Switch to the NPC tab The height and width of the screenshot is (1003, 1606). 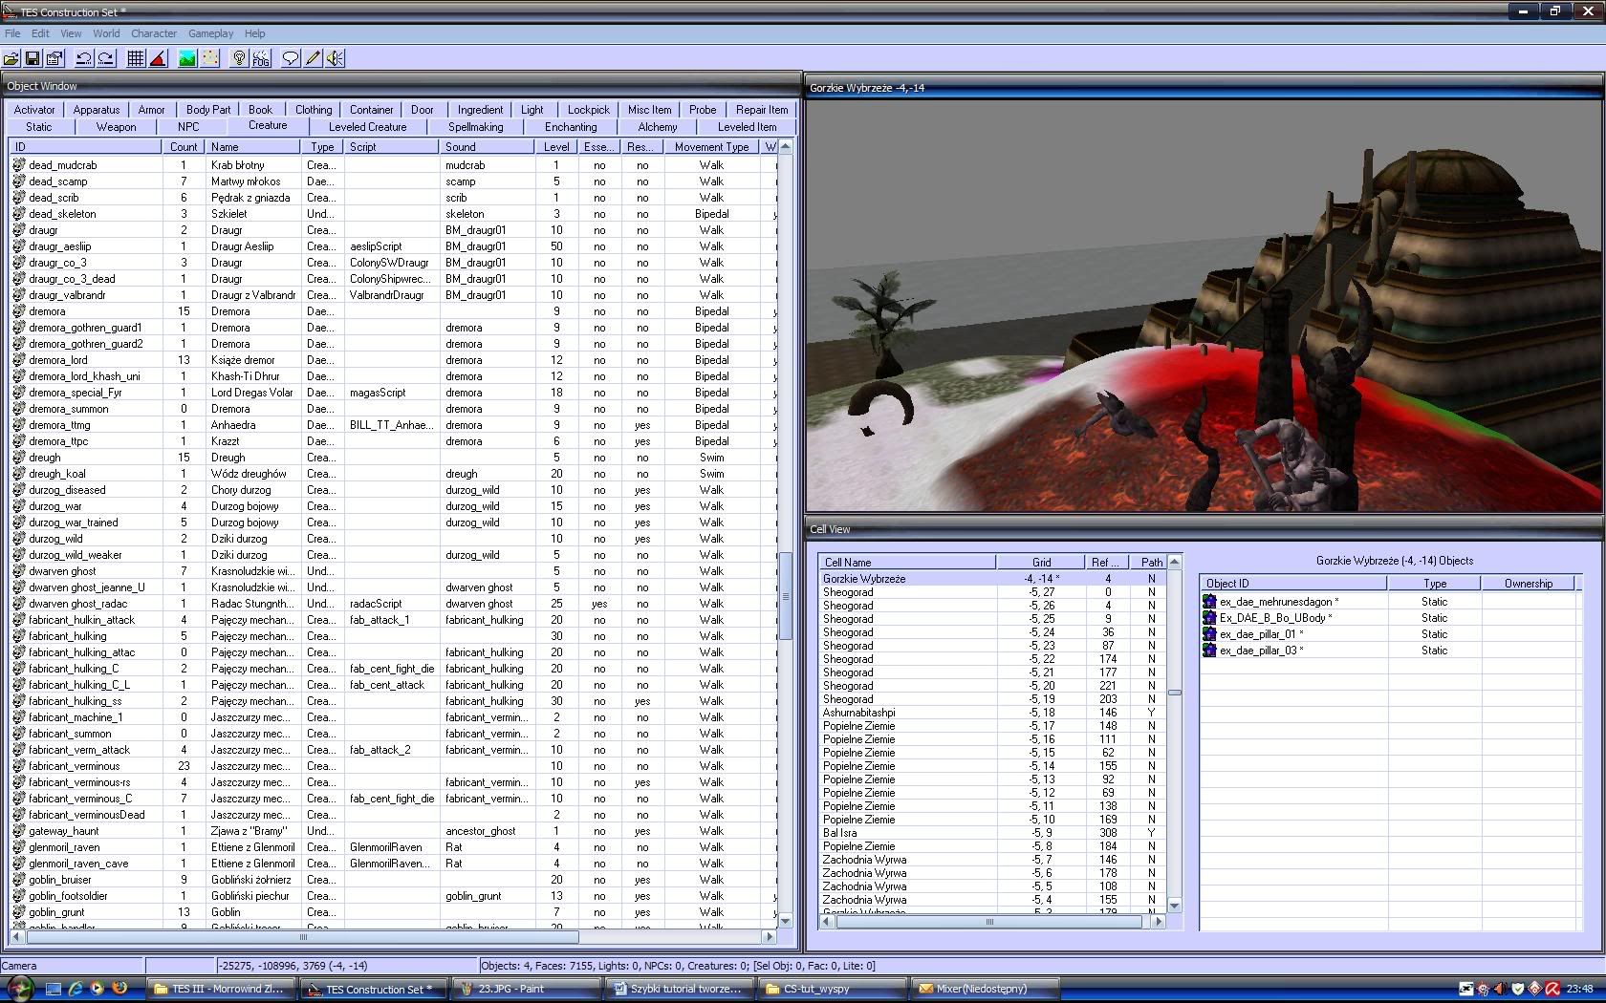click(x=188, y=127)
